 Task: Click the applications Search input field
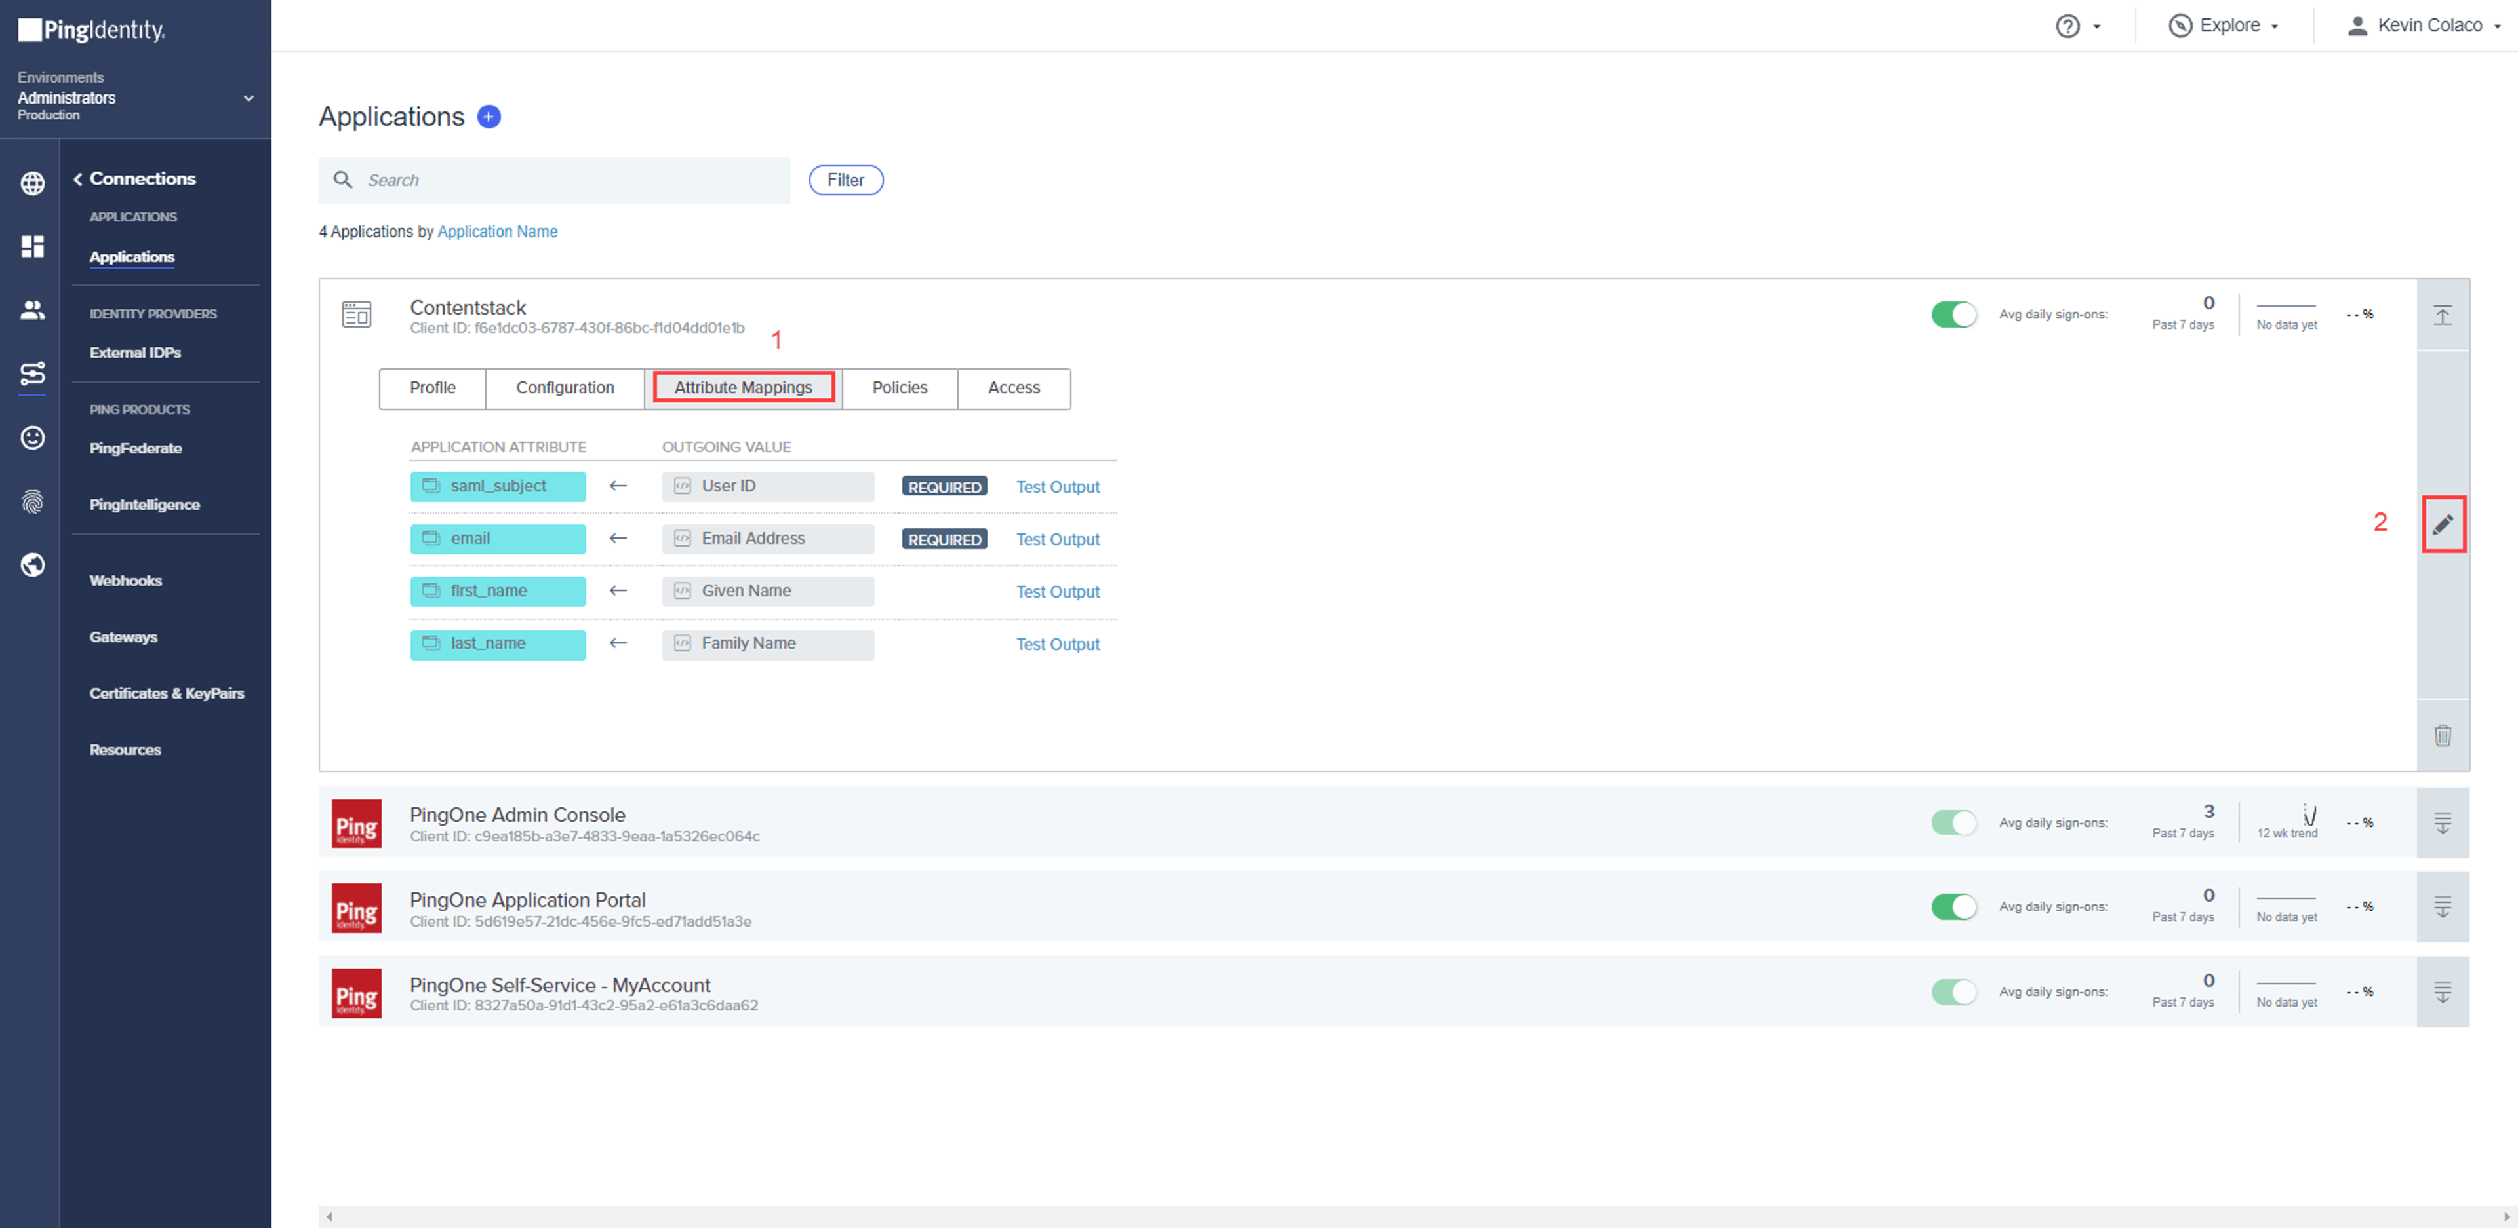click(554, 181)
